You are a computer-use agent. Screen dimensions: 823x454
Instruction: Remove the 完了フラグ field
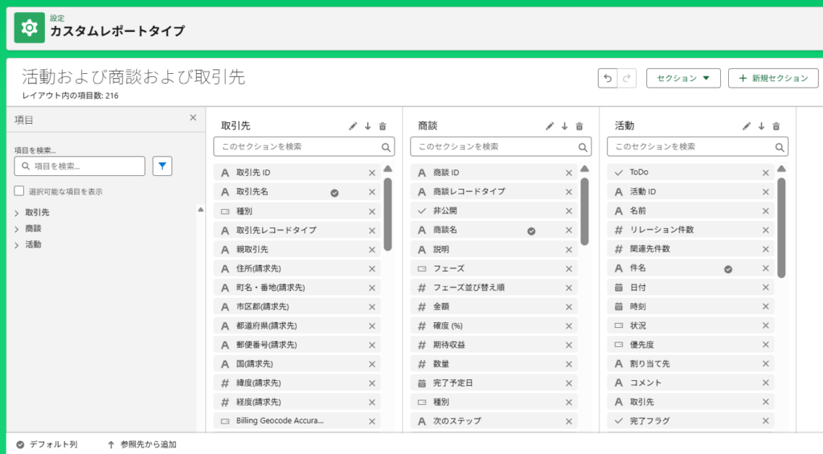[x=766, y=421]
